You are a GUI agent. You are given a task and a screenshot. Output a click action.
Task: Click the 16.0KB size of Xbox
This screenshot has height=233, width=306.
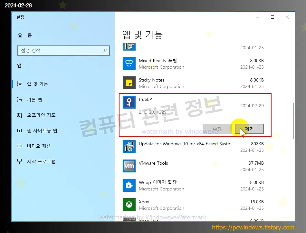coord(257,202)
